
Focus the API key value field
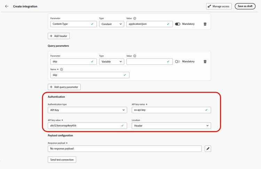tap(87, 126)
